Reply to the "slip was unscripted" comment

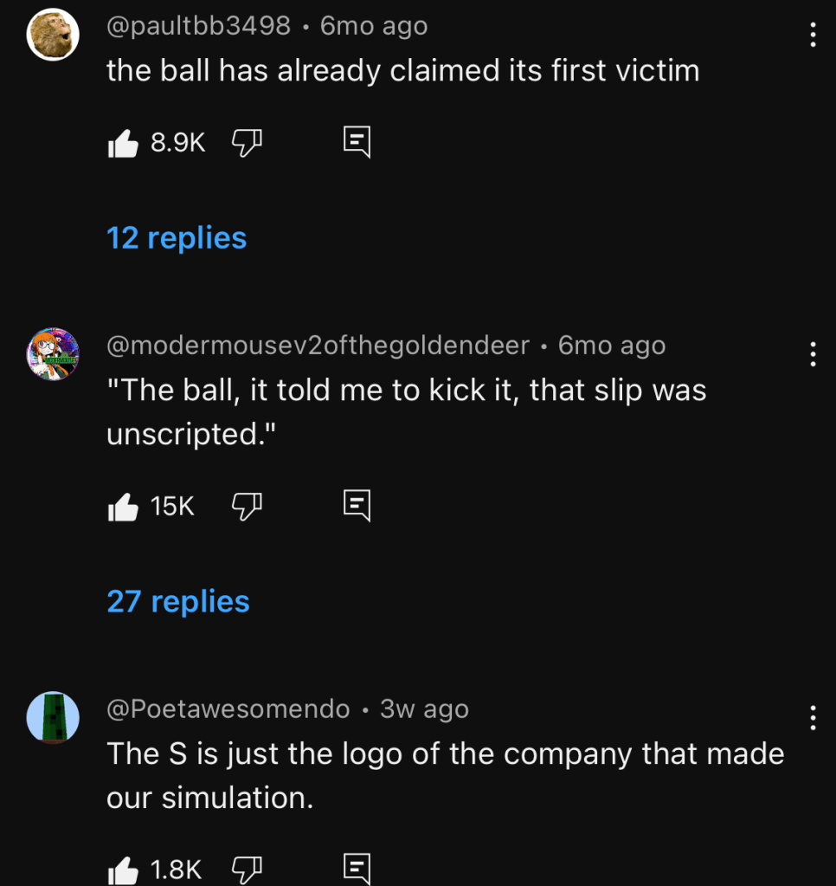coord(357,506)
